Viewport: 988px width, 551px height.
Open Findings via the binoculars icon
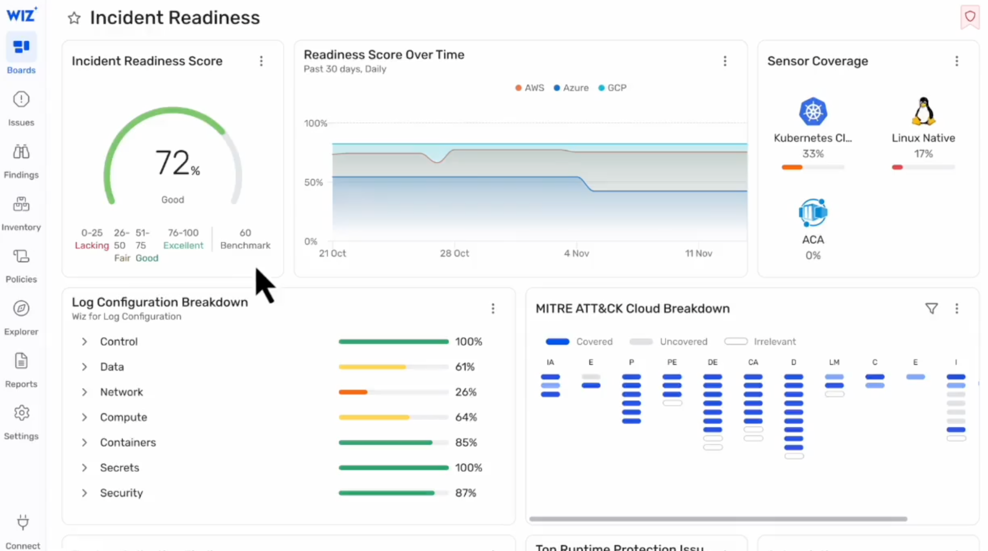[x=21, y=152]
